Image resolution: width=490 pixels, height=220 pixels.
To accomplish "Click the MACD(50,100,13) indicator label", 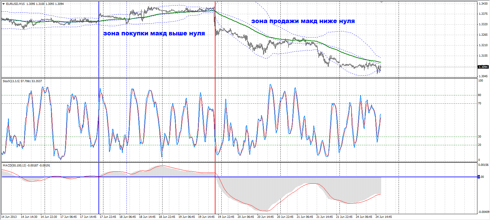I will click(x=26, y=166).
